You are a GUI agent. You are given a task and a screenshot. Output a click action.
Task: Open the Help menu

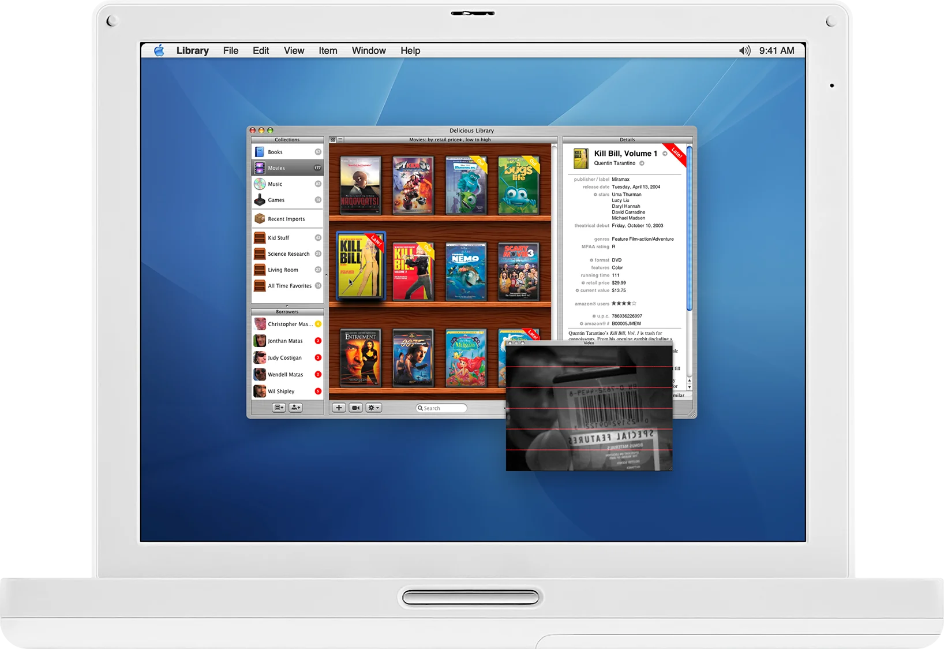click(411, 51)
